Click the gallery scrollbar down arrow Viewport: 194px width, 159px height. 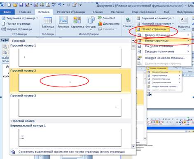[133, 146]
